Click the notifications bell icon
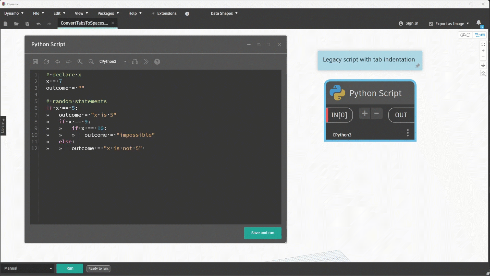 coord(479,22)
